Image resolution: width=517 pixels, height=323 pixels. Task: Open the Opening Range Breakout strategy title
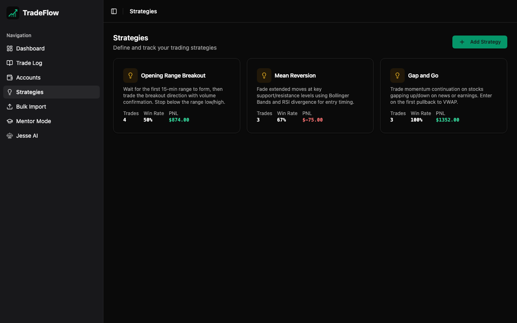173,76
